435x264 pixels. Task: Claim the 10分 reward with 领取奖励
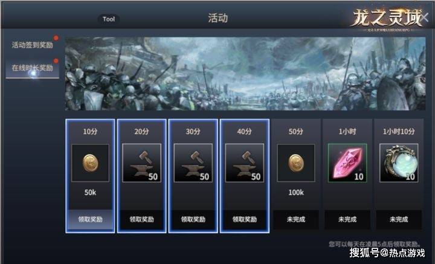tap(90, 219)
